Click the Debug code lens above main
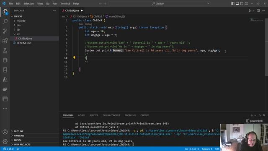Screen dimensions: 268x151 coord(88,24)
